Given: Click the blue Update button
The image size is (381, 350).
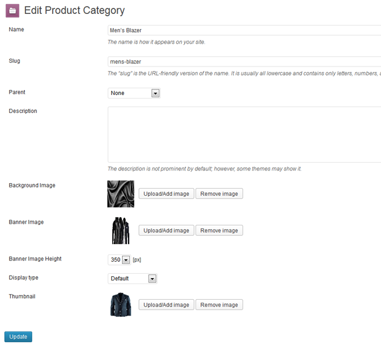Looking at the screenshot, I should (x=18, y=337).
